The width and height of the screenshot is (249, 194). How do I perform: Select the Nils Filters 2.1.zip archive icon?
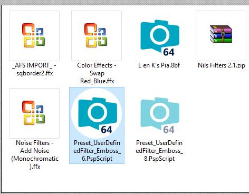coord(221,36)
